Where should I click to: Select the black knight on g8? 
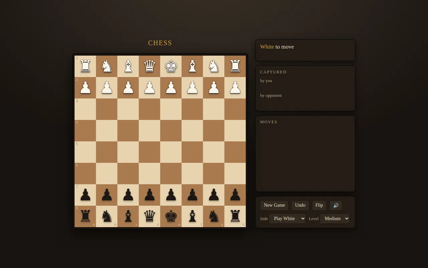pos(214,216)
